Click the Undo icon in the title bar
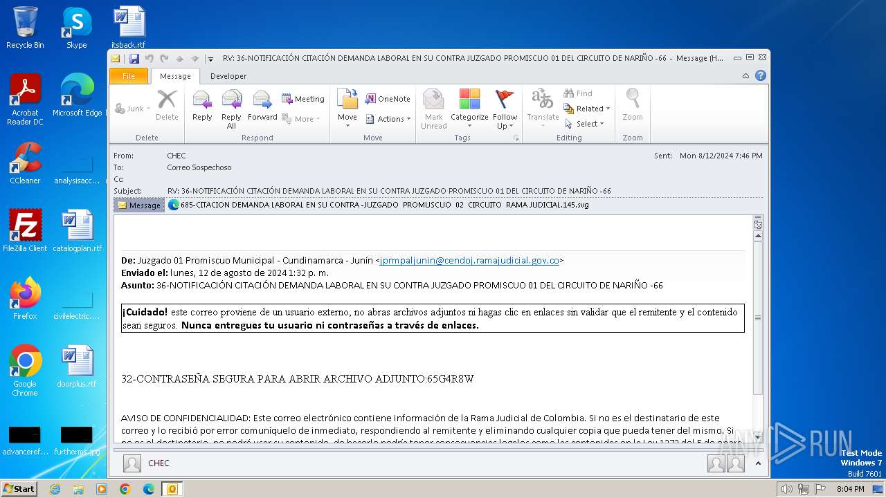 click(x=150, y=59)
